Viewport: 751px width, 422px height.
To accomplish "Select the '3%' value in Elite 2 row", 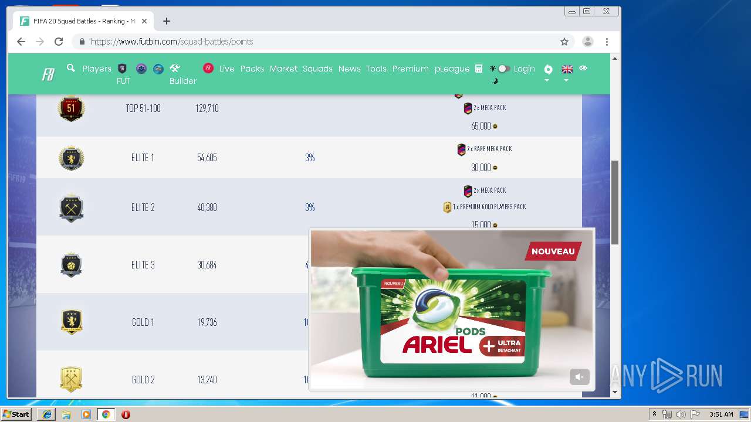I will coord(310,207).
